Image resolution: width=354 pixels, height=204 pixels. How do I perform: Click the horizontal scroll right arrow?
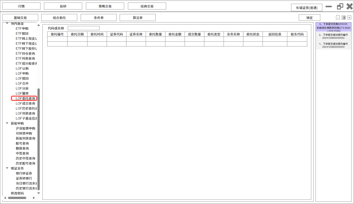(x=34, y=198)
